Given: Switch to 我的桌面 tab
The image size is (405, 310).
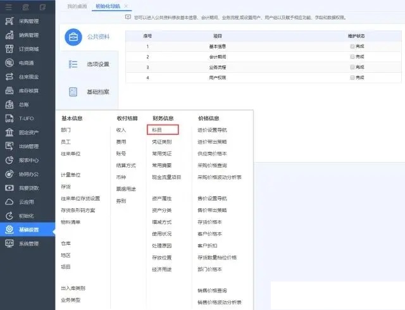Looking at the screenshot, I should 77,6.
